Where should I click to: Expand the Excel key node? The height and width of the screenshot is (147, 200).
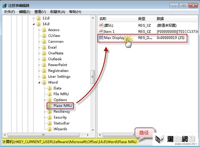[39, 47]
